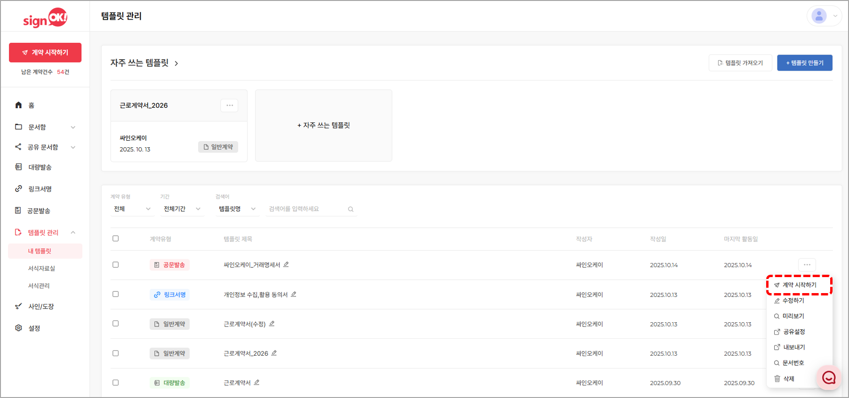Click the 템플릿 가져오기 button
The height and width of the screenshot is (398, 849).
click(740, 63)
